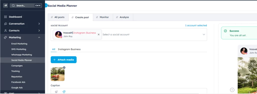Click the Dashboard grid icon
Image resolution: width=257 pixels, height=94 pixels.
[x=6, y=17]
